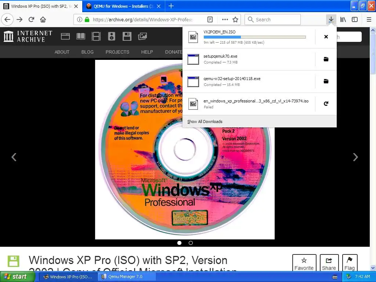Click the page scrollbar up arrow
The width and height of the screenshot is (376, 282).
(x=373, y=30)
